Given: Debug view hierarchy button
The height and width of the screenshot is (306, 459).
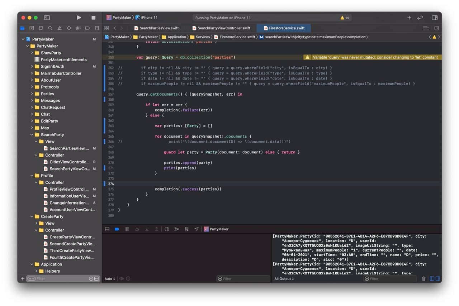Looking at the screenshot, I should (x=167, y=229).
